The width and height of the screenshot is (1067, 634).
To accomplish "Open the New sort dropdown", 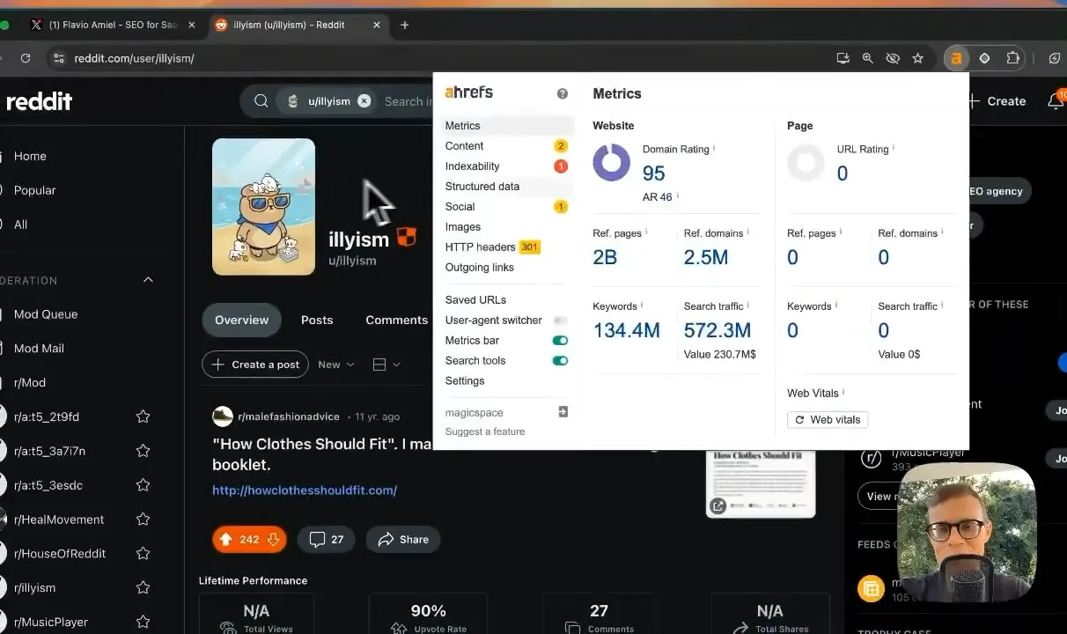I will pyautogui.click(x=336, y=365).
